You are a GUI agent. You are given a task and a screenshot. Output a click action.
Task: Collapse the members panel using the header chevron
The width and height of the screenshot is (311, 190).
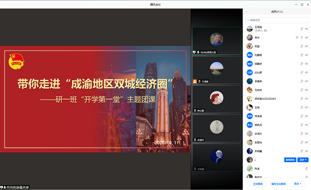click(x=246, y=12)
